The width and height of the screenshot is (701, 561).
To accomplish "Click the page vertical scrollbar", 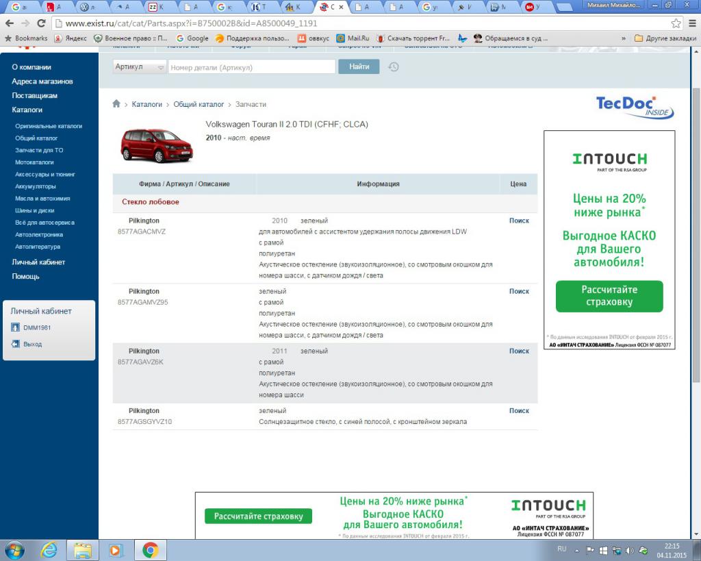I will [x=696, y=235].
